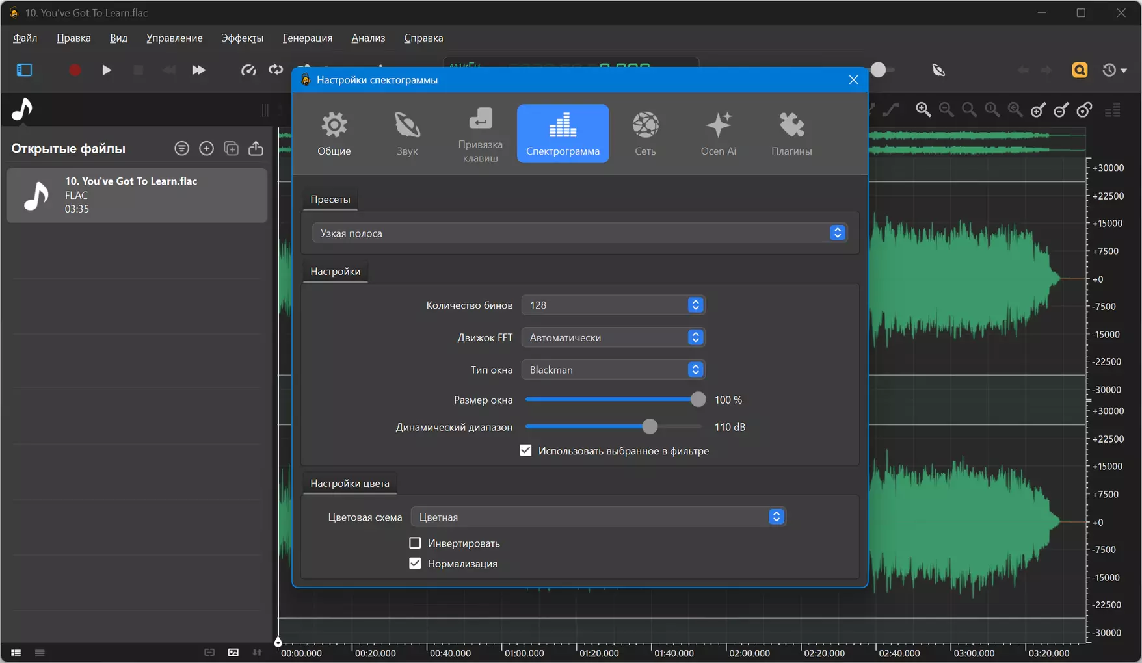Open the Файл menu

point(25,38)
